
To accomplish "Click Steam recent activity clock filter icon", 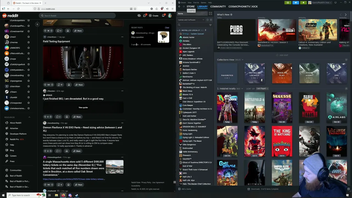I will tap(207, 20).
